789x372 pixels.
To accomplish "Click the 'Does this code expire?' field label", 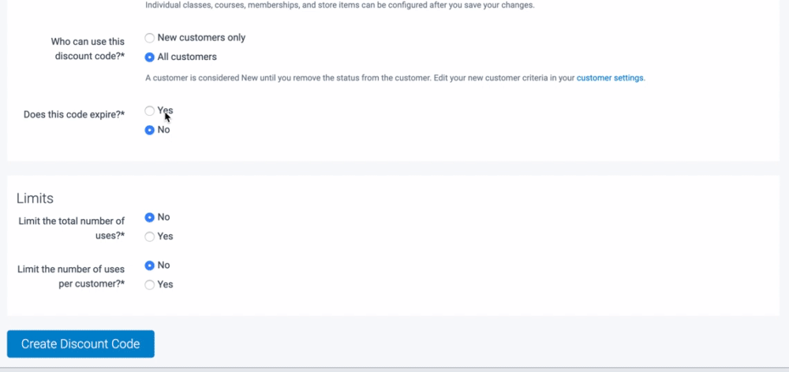I will pyautogui.click(x=74, y=114).
